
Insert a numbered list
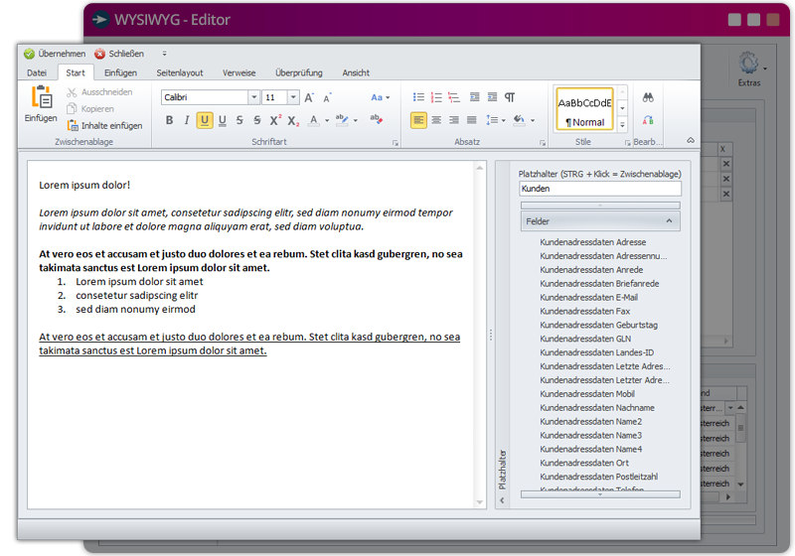436,97
